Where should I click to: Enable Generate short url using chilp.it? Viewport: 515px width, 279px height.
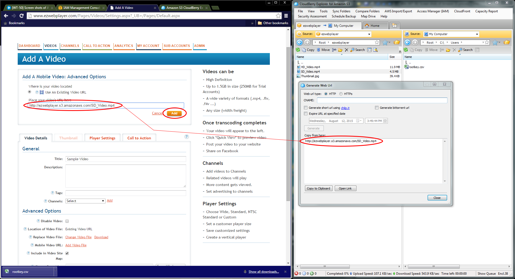tap(306, 108)
